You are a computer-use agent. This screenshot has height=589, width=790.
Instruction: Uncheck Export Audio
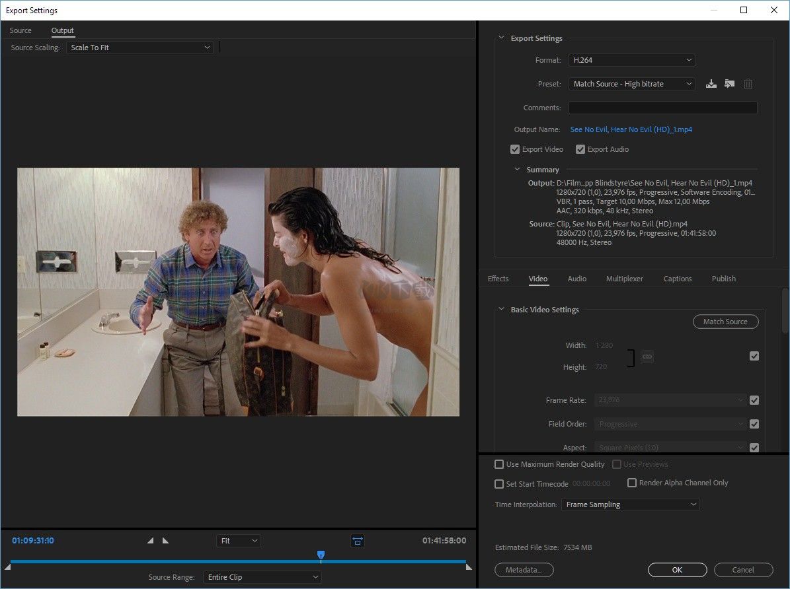580,149
